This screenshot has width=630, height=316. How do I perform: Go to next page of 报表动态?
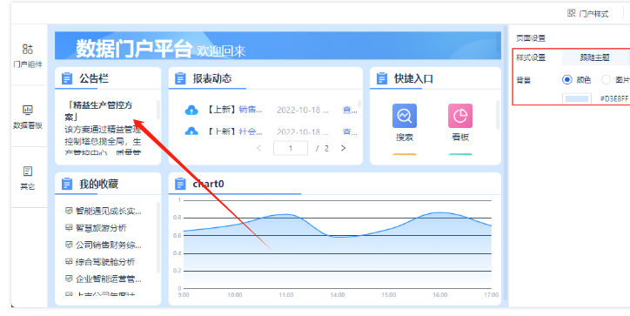click(x=343, y=148)
